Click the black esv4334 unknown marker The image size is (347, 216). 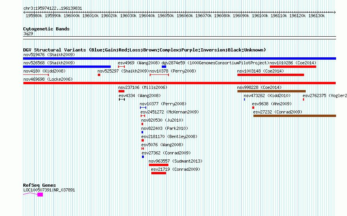(122, 99)
